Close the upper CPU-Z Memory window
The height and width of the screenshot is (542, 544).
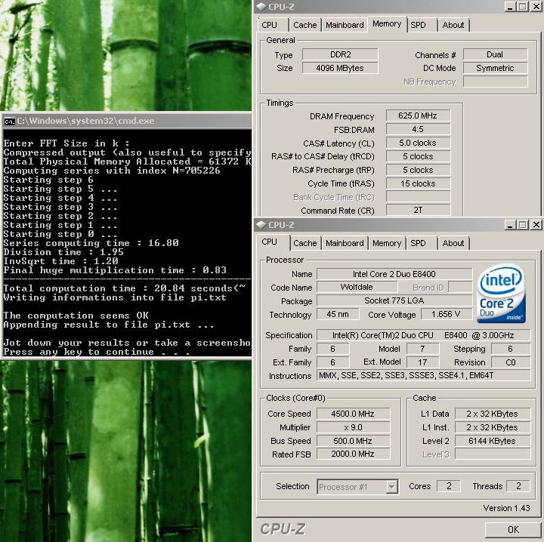tap(536, 7)
